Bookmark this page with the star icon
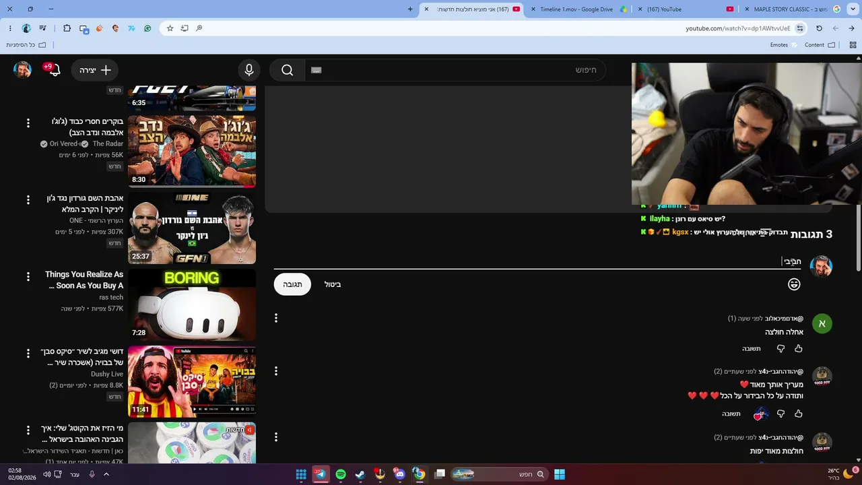The image size is (862, 485). click(x=170, y=28)
